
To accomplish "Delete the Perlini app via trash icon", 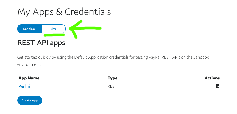I will (218, 86).
